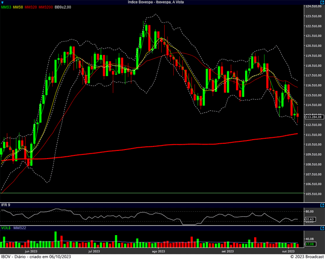Toggle the MMS3 moving average label

click(x=6, y=8)
